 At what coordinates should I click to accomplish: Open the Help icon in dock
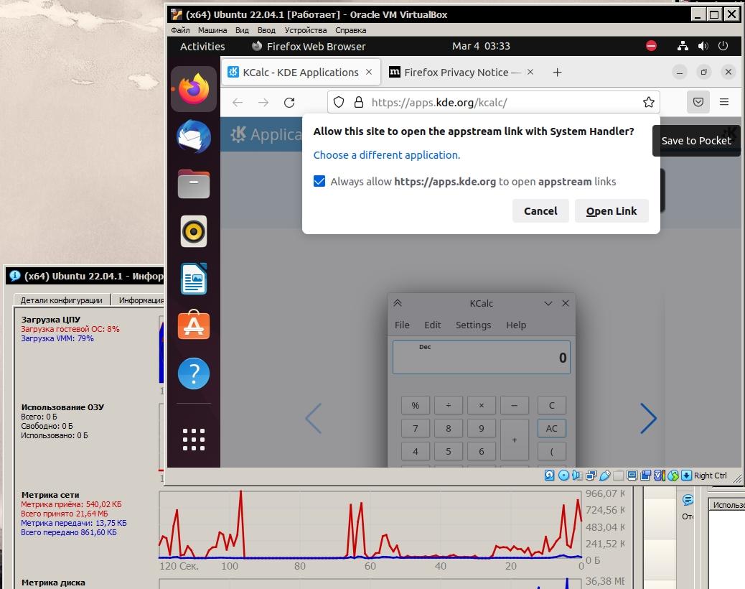(x=193, y=374)
